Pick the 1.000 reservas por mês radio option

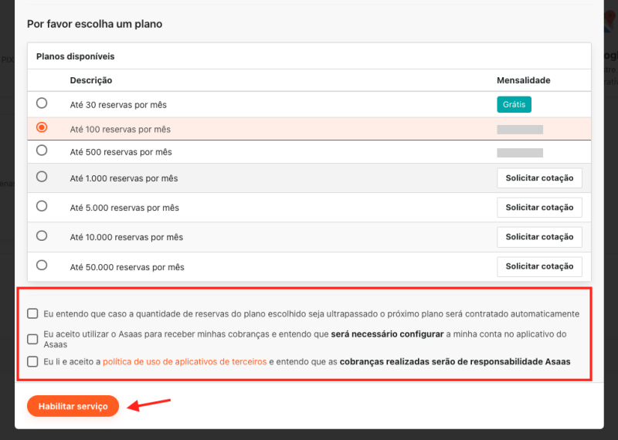point(42,177)
